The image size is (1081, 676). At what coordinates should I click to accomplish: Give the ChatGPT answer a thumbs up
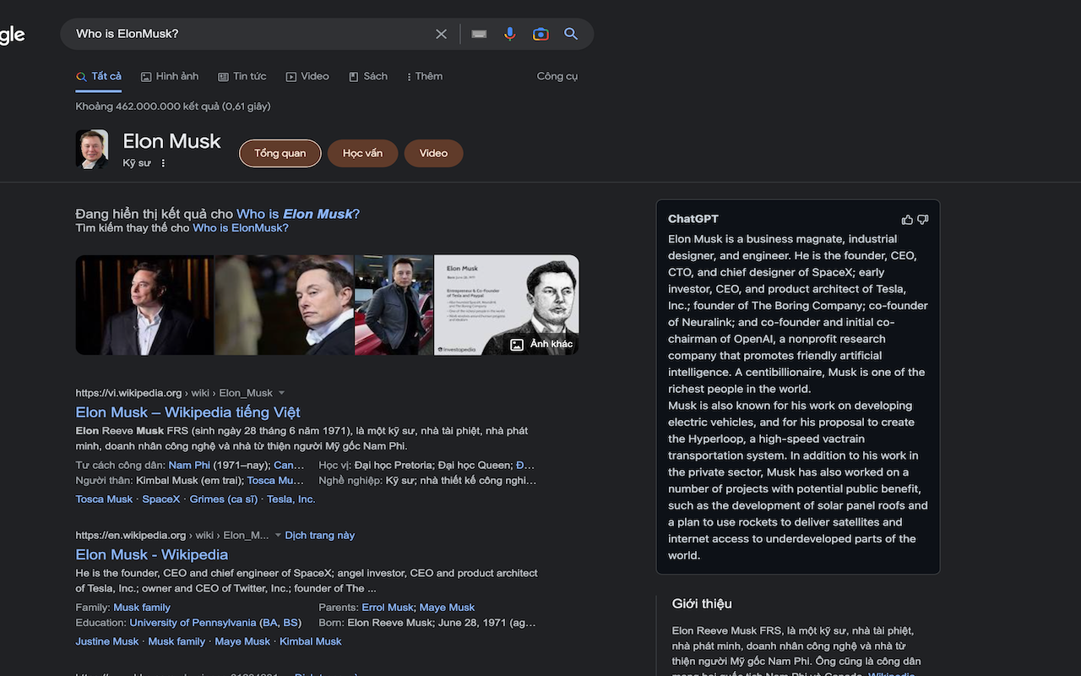click(907, 220)
